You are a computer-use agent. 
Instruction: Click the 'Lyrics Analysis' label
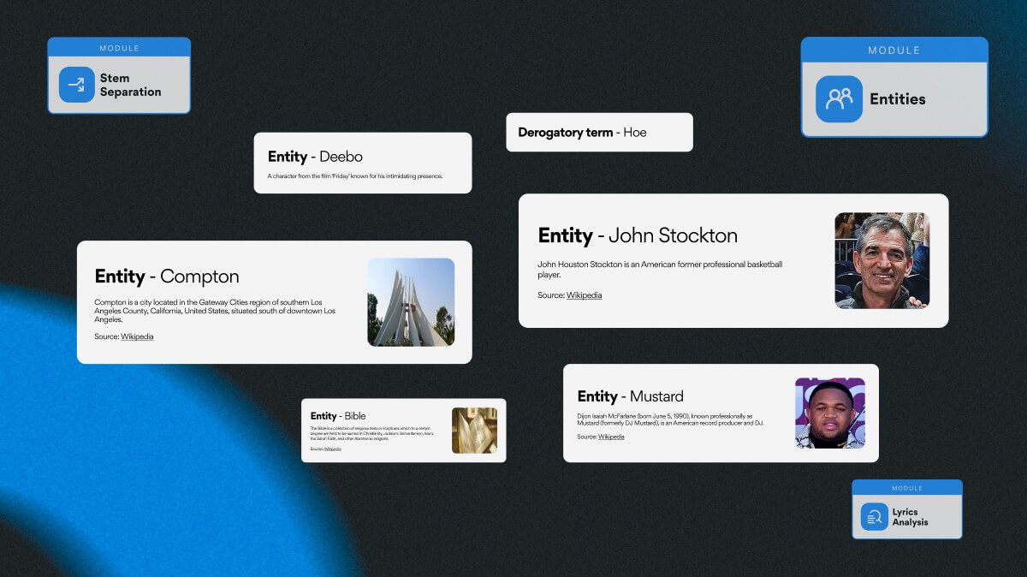(910, 516)
